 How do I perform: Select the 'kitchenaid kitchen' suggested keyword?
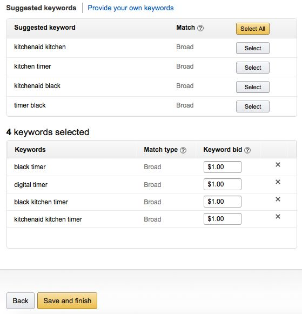tap(253, 48)
